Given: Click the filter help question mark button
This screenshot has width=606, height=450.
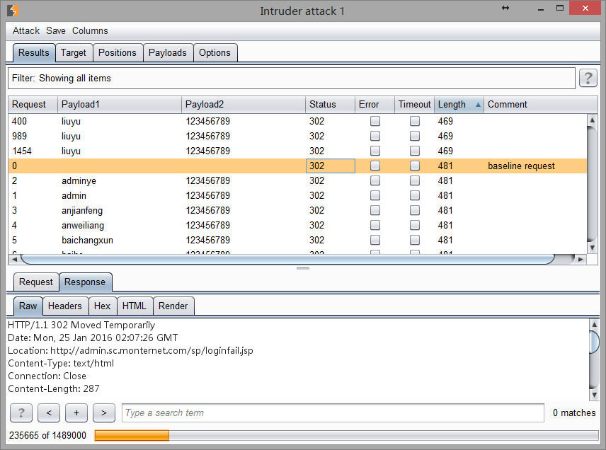Looking at the screenshot, I should [x=588, y=79].
